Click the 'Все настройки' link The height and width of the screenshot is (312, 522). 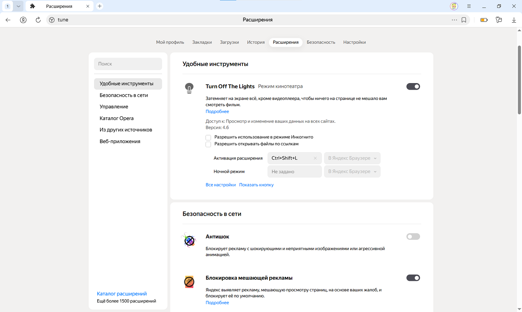[x=221, y=185]
